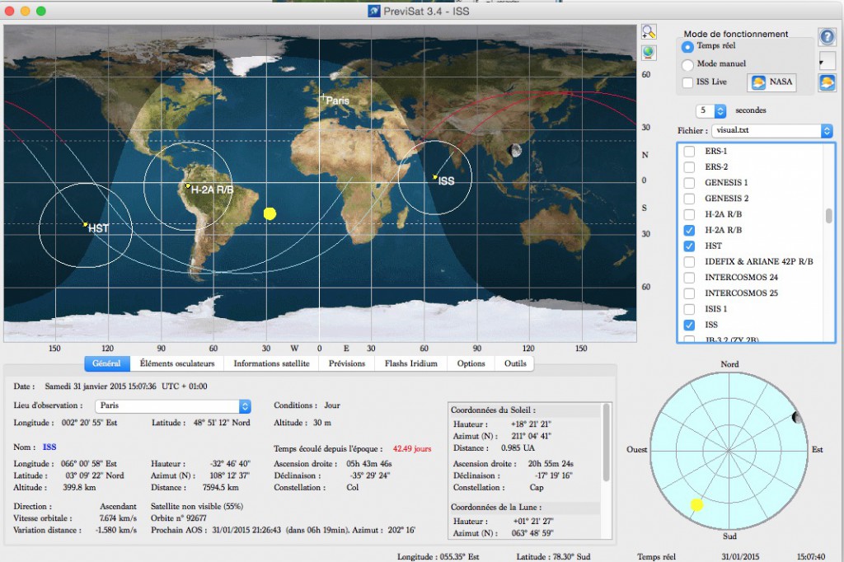Image resolution: width=844 pixels, height=562 pixels.
Task: Click the small black arrow button under help
Action: 827,61
